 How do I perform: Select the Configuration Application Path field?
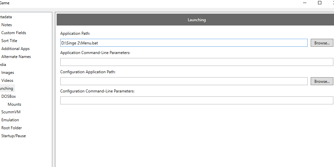click(183, 82)
